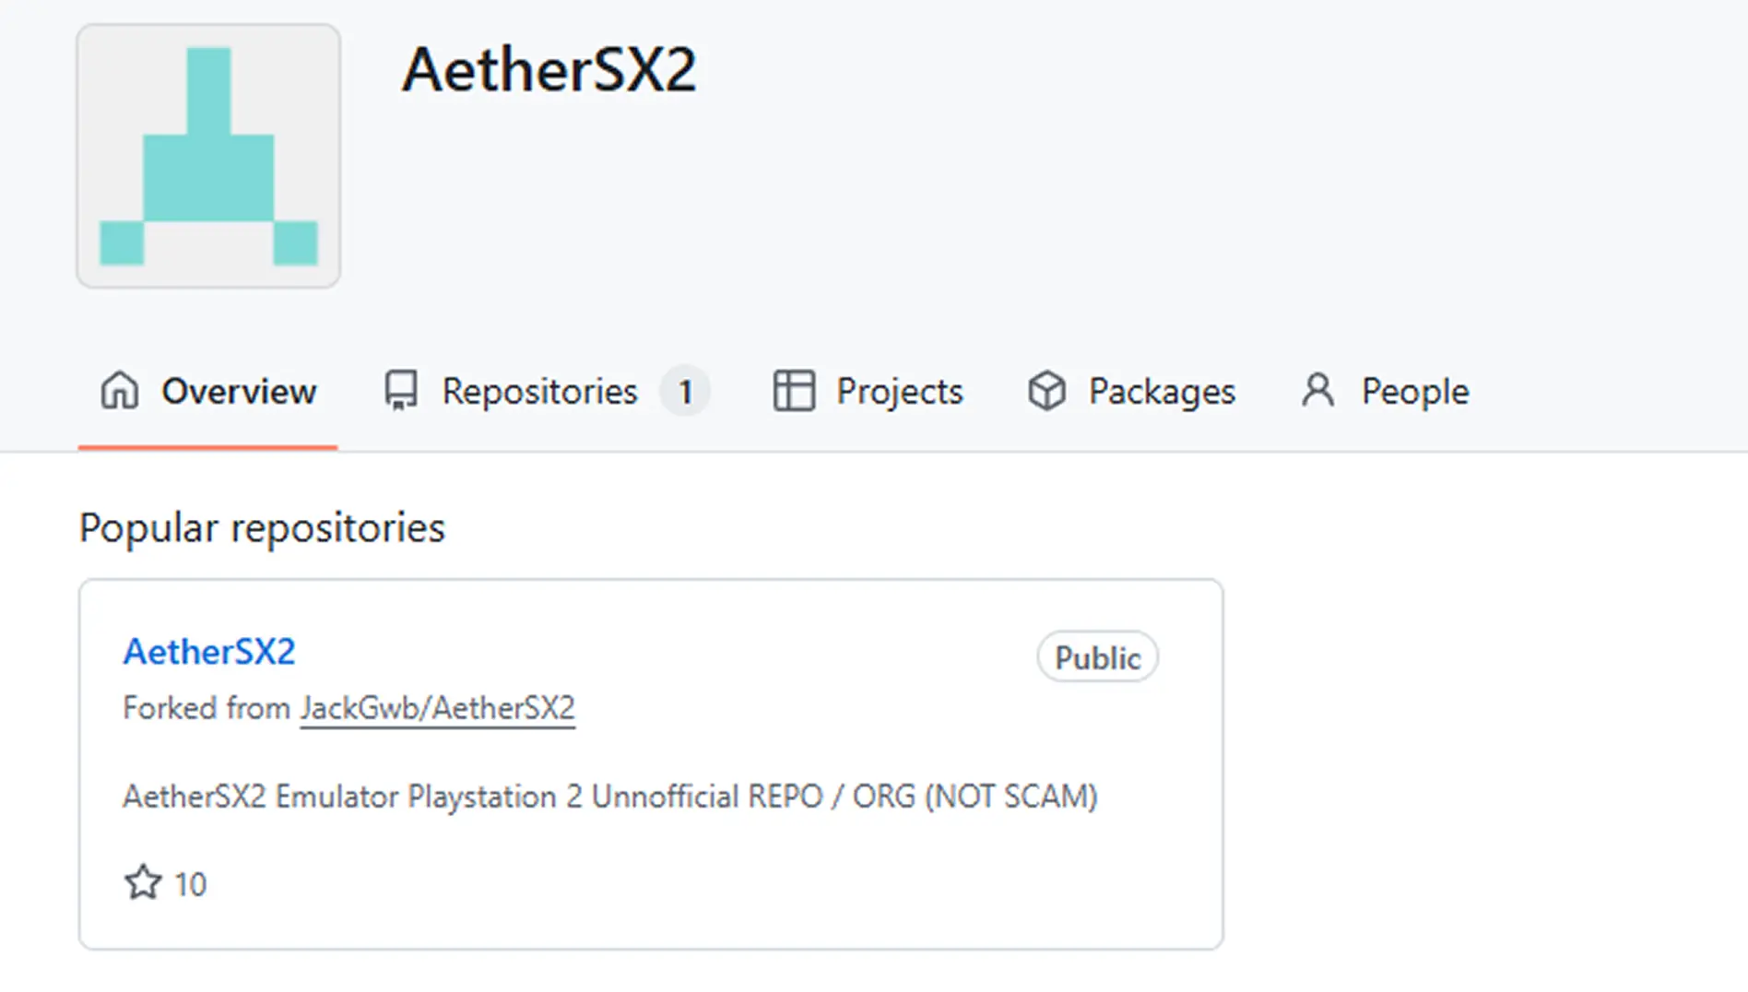Image resolution: width=1748 pixels, height=992 pixels.
Task: Click the repository count badge showing 1
Action: (x=685, y=392)
